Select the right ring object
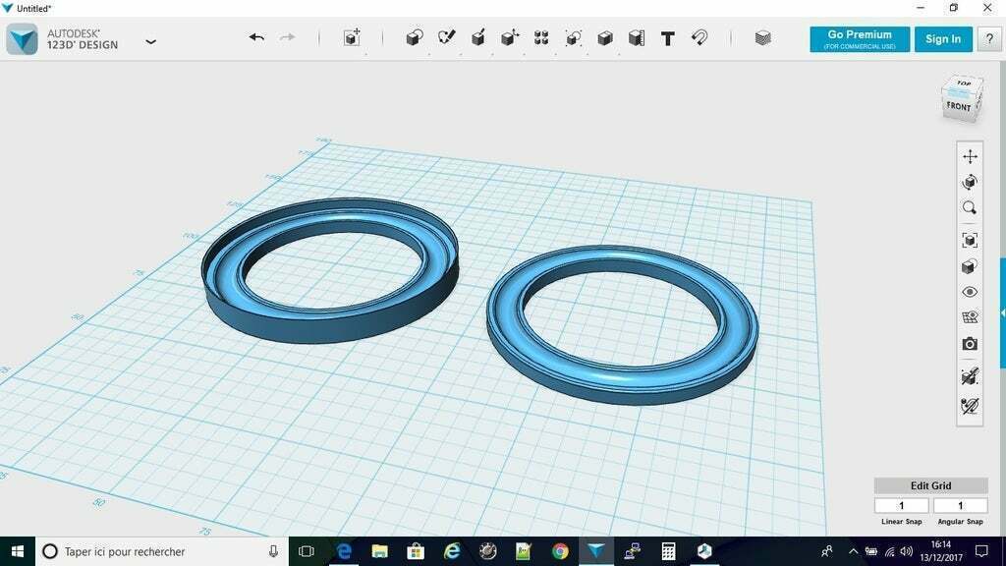The image size is (1006, 566). [622, 378]
